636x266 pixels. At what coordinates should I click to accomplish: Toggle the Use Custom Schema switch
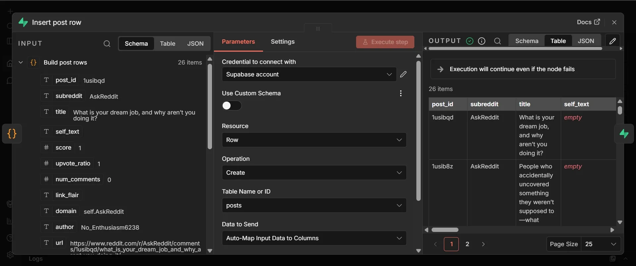[x=232, y=106]
